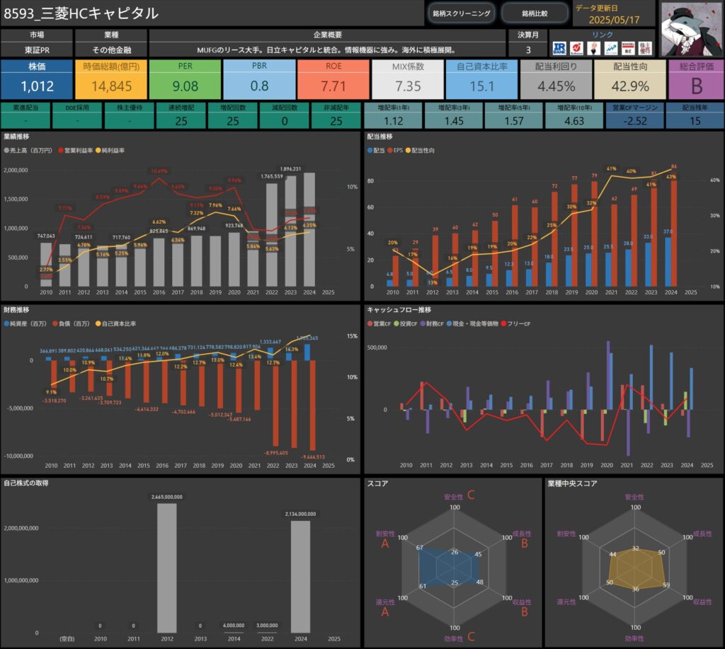Open the blue trend-arrow chart link icon
This screenshot has width=725, height=649.
click(611, 48)
